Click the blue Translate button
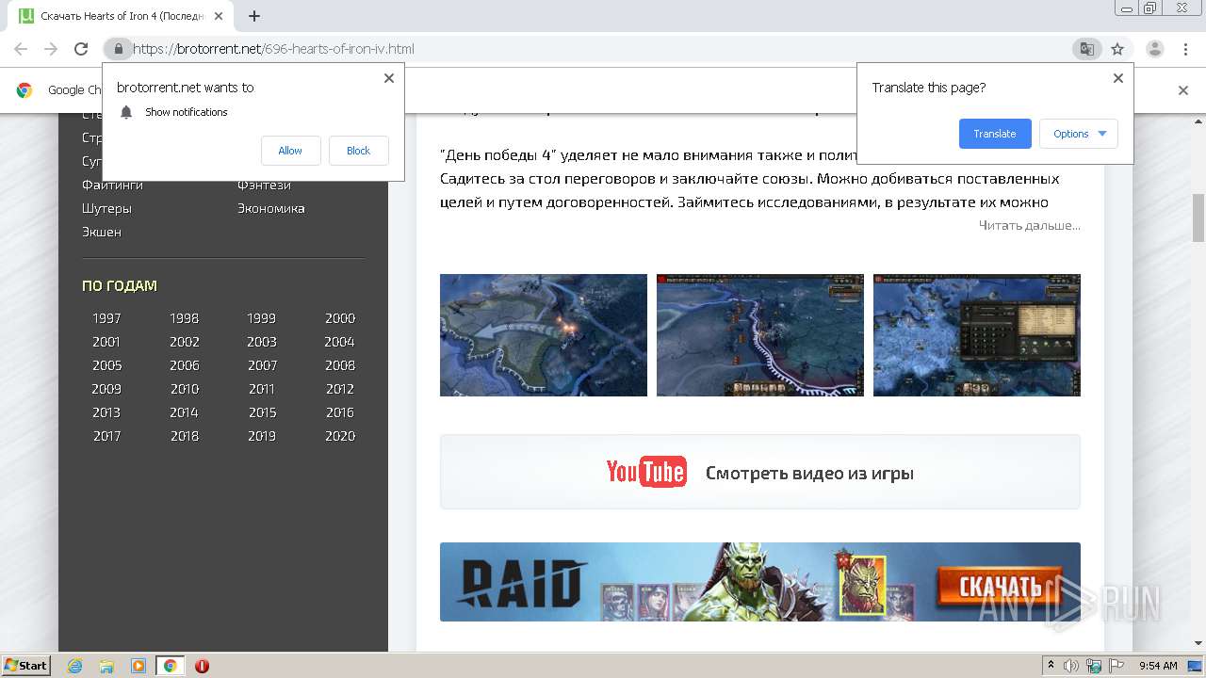This screenshot has height=678, width=1206. pos(995,134)
